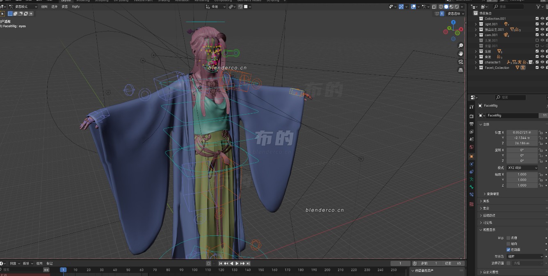Click the end frame field showing 65
The image size is (548, 276).
(x=453, y=263)
